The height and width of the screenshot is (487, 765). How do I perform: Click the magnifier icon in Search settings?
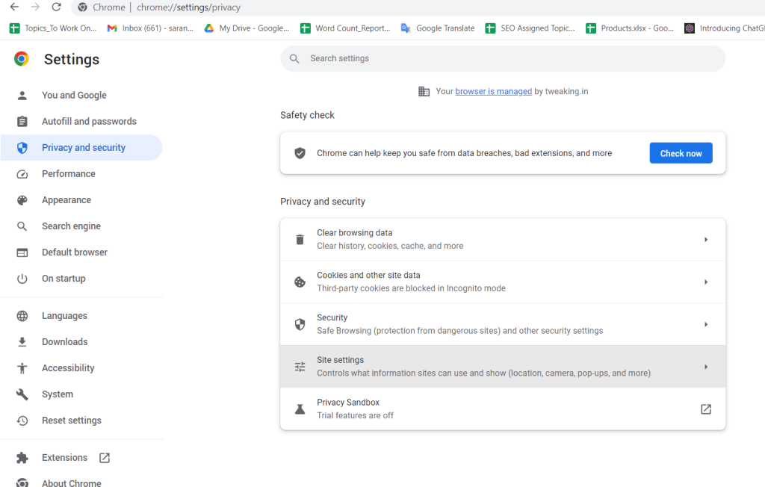click(294, 58)
